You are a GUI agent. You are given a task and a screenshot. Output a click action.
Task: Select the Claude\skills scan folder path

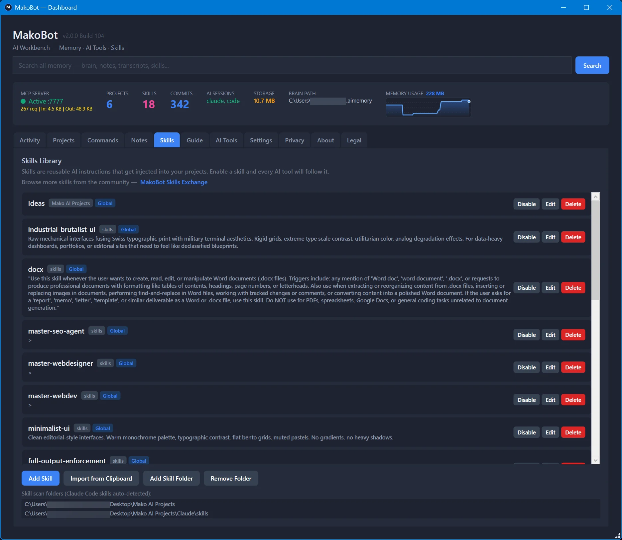click(116, 513)
